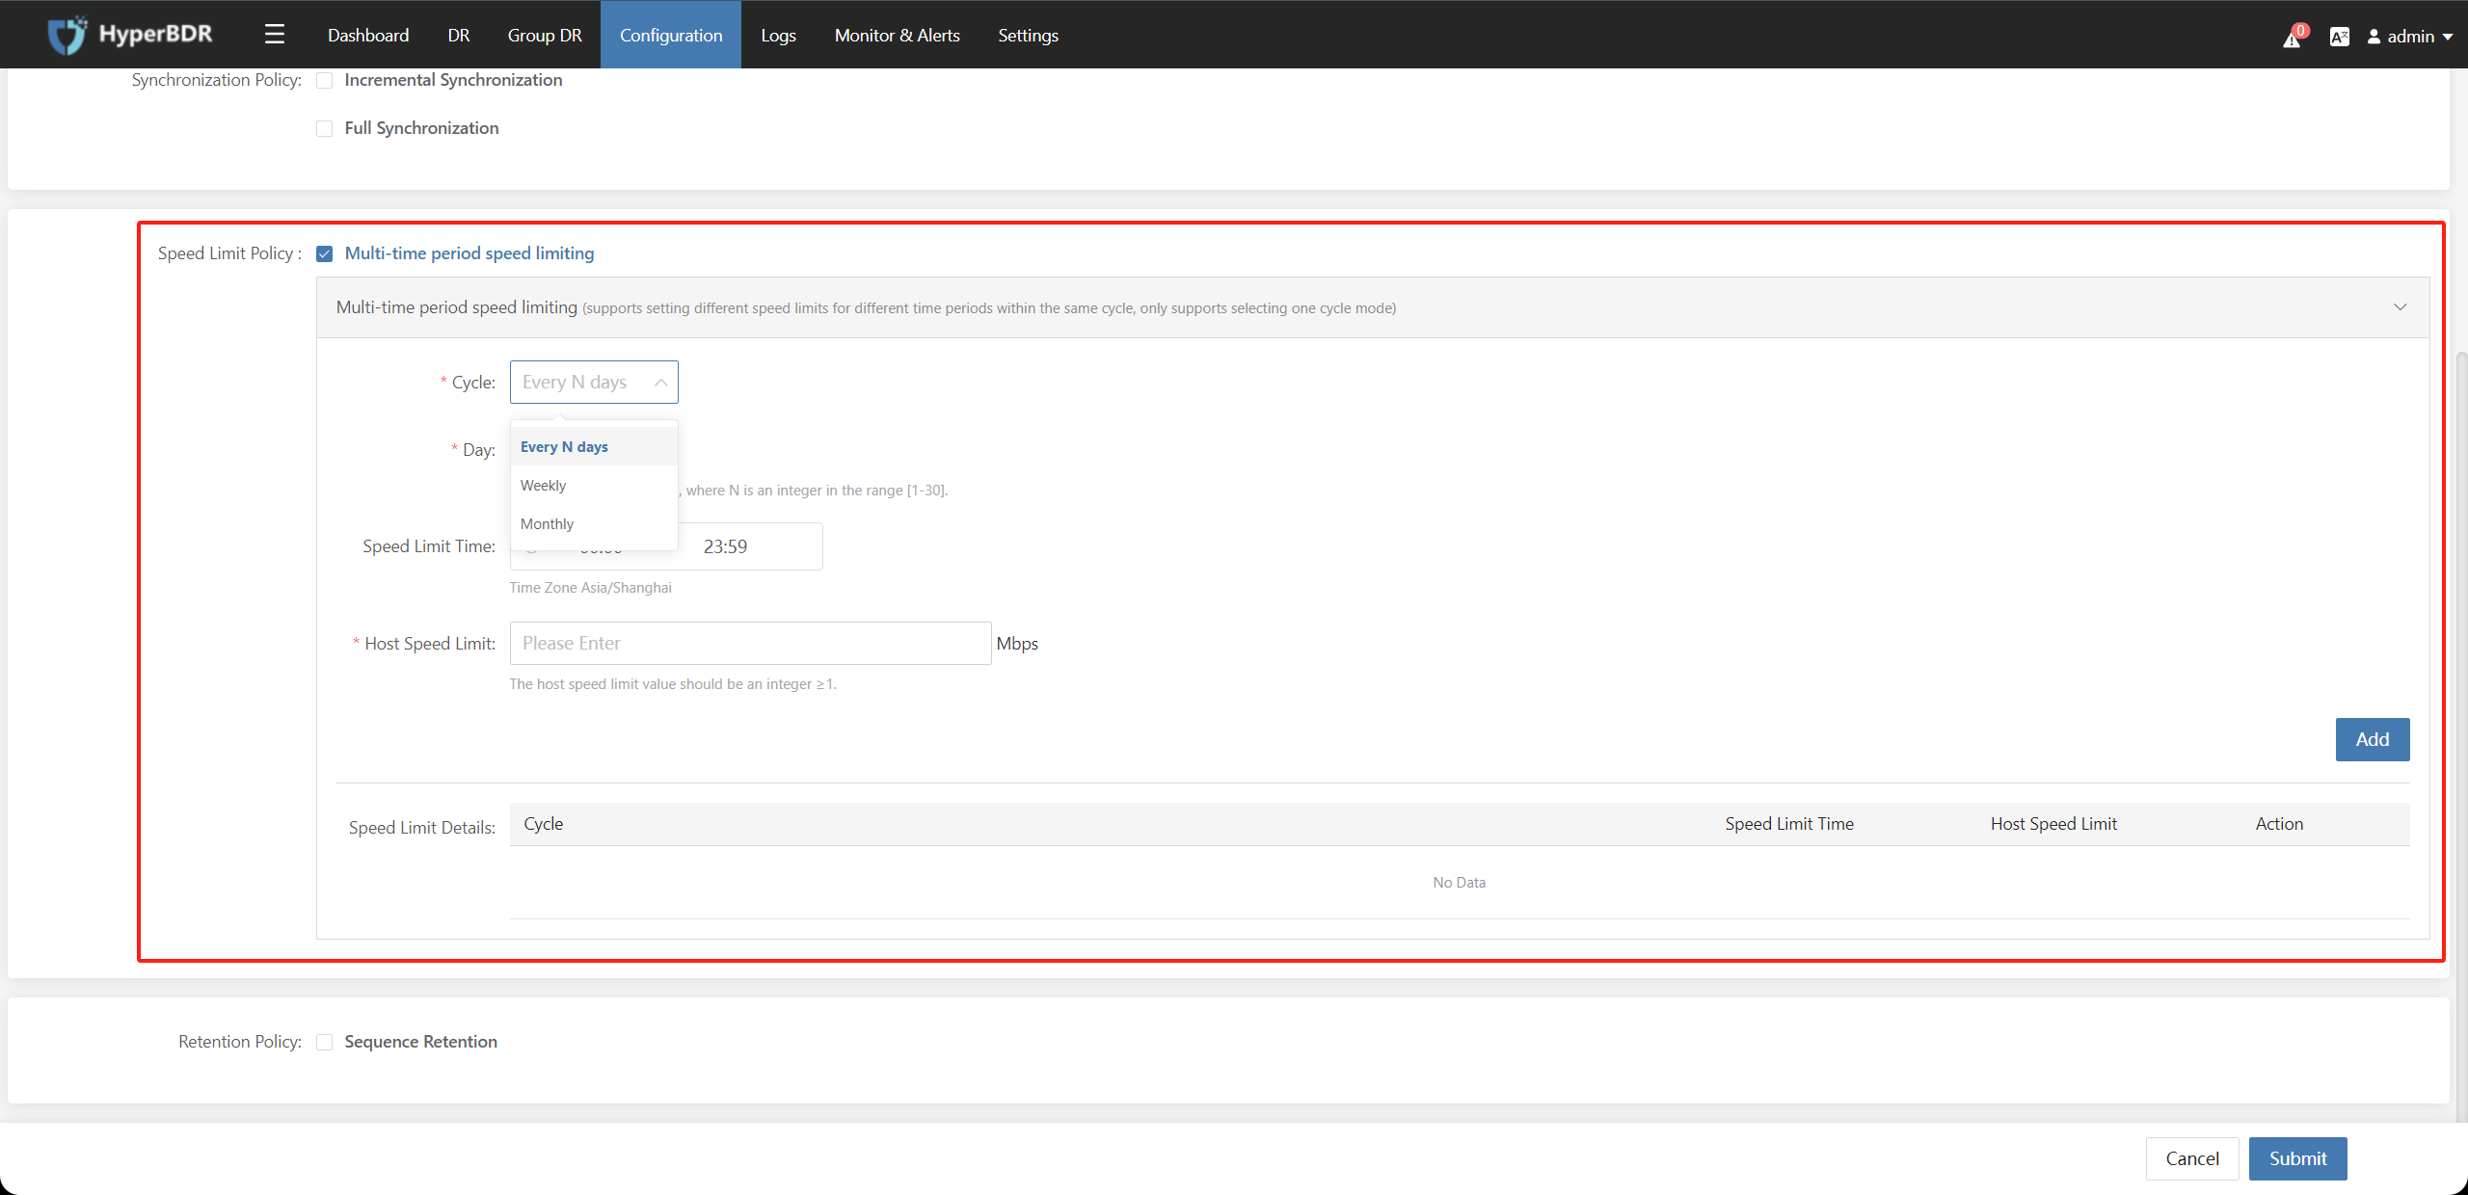Click the Cycle column header
Image resolution: width=2468 pixels, height=1195 pixels.
pyautogui.click(x=544, y=824)
